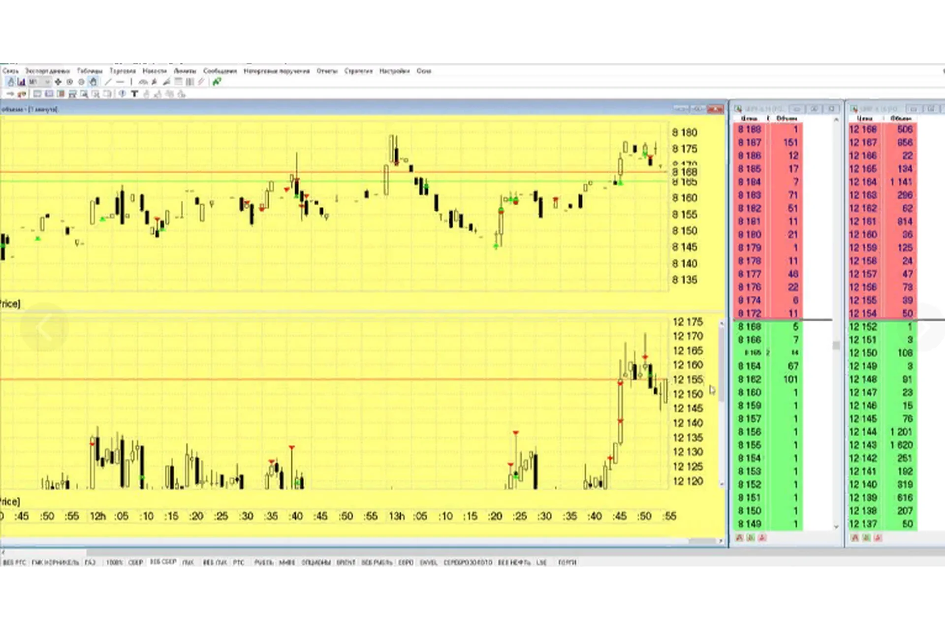
Task: Click the bar chart icon in toolbar
Action: 21,82
